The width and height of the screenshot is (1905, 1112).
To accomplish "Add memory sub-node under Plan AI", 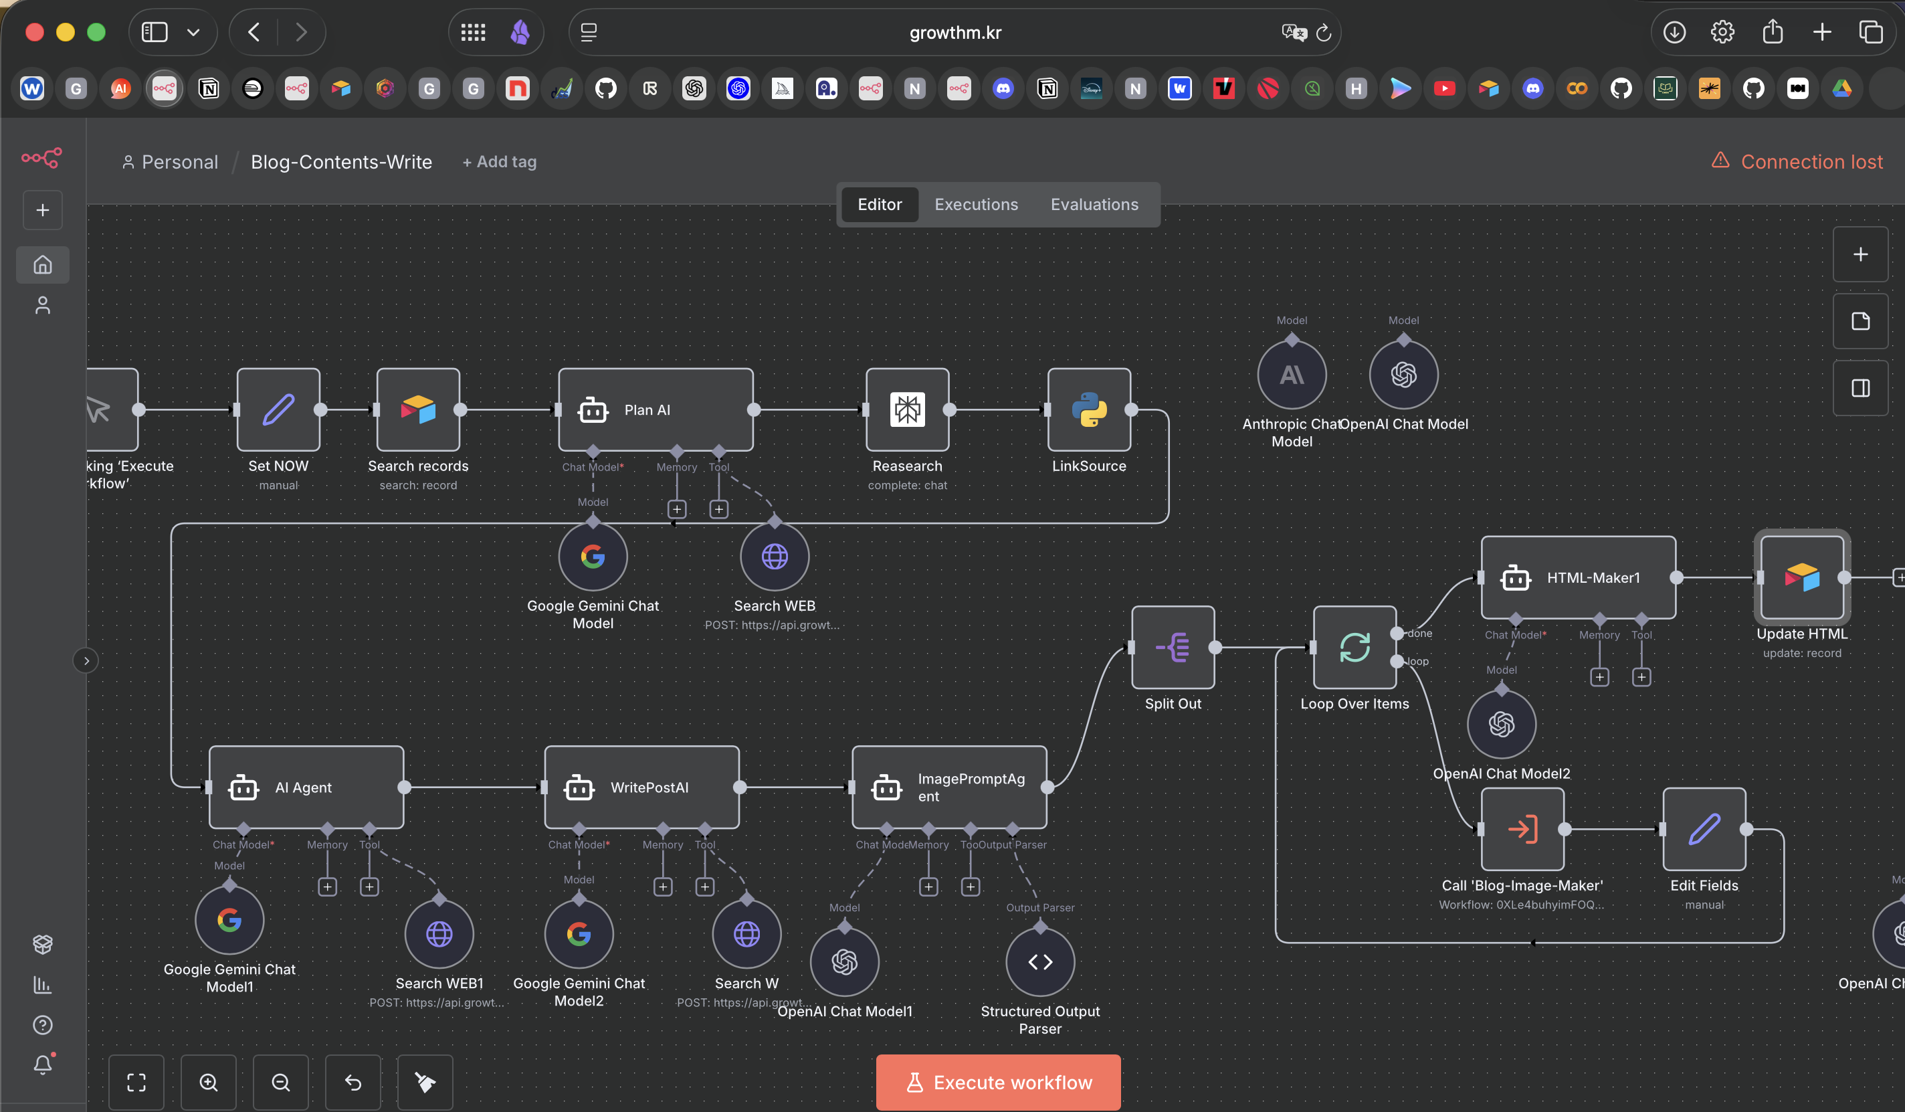I will point(676,510).
